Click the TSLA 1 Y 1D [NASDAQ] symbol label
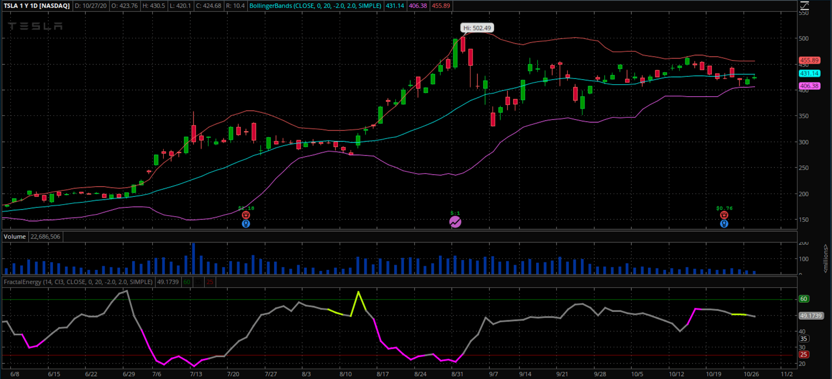 [x=36, y=6]
